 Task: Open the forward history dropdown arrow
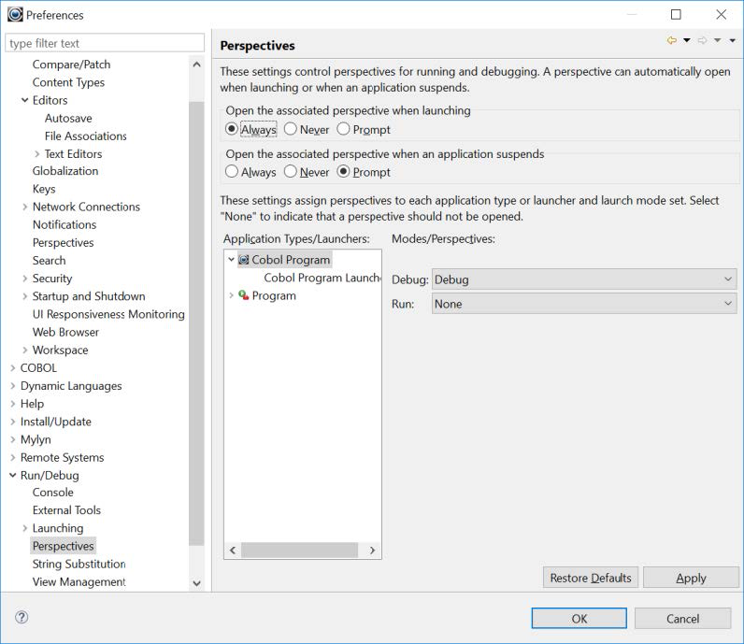tap(718, 41)
